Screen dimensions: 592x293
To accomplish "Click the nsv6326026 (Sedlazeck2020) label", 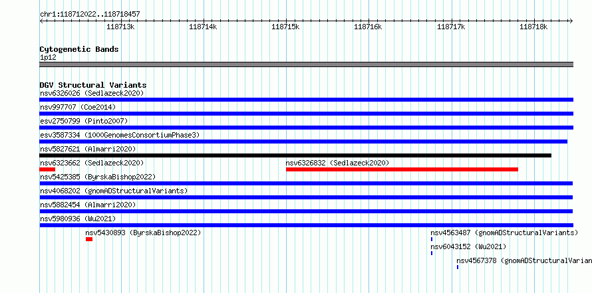I will (92, 93).
